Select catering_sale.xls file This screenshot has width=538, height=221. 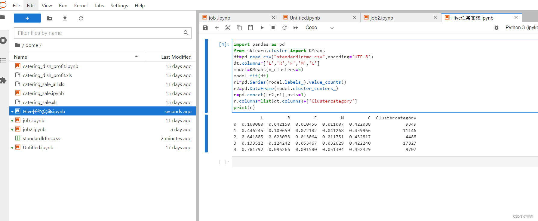(x=103, y=102)
